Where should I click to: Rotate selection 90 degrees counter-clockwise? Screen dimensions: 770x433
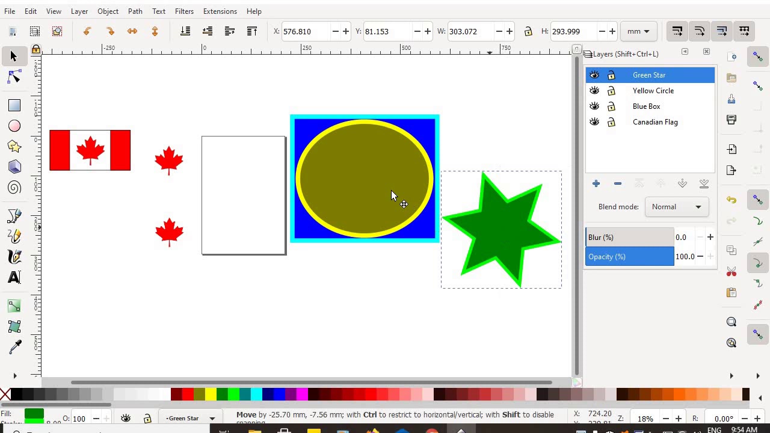87,31
